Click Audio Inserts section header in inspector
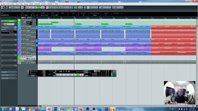 click(x=7, y=27)
